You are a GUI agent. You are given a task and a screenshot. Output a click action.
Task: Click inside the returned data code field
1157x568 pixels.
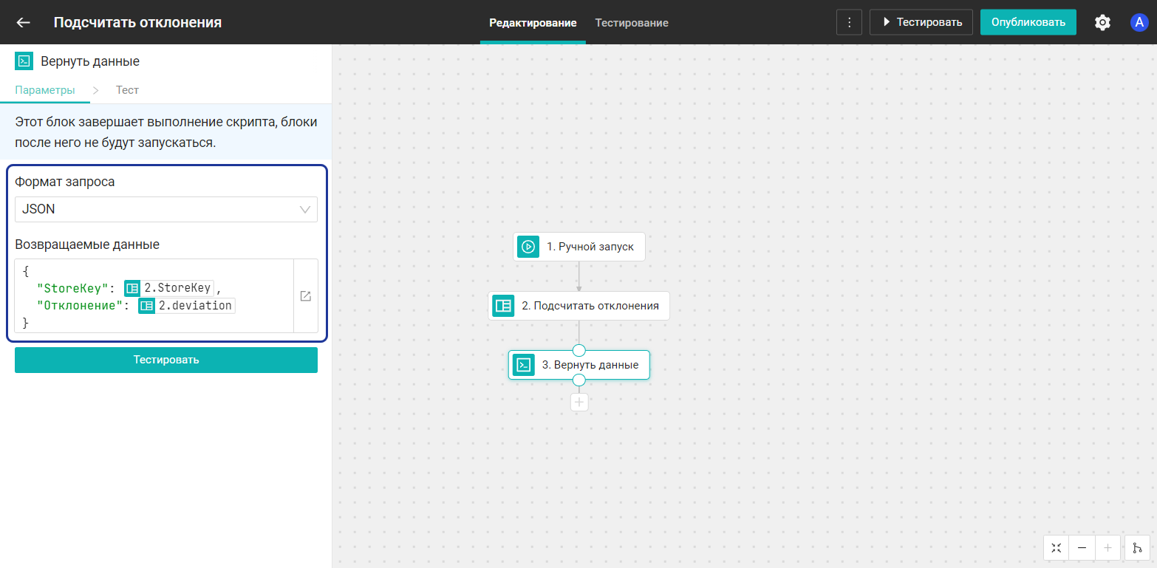click(154, 296)
